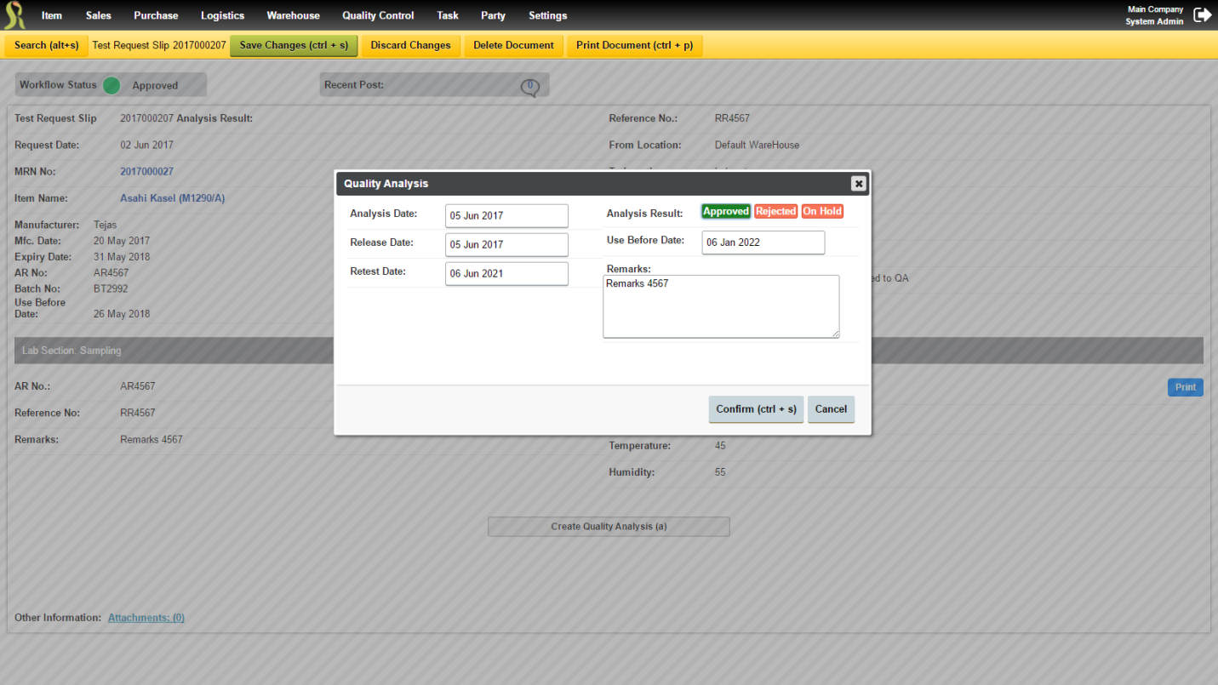Click inside the Remarks text area

[720, 306]
